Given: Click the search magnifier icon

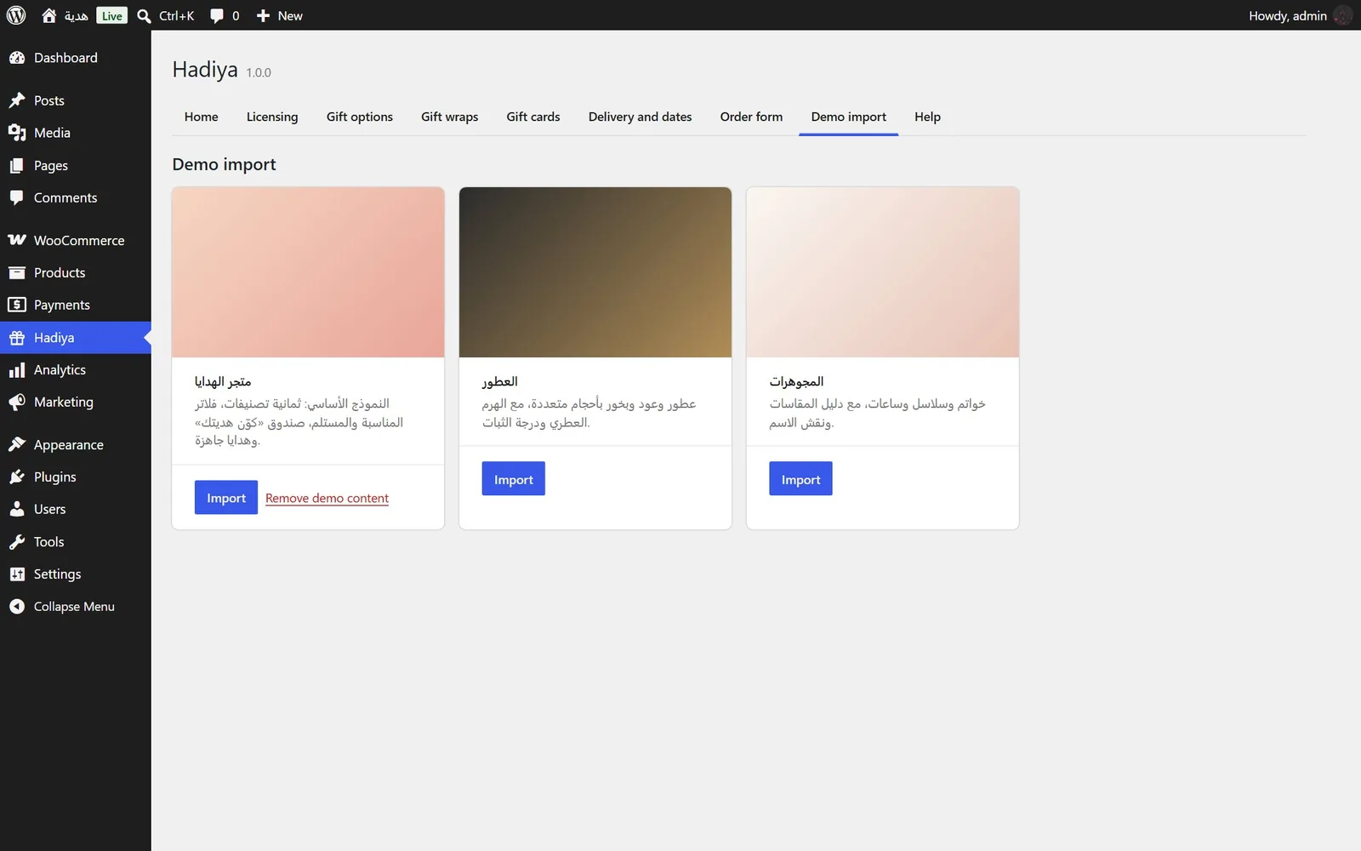Looking at the screenshot, I should [x=144, y=15].
